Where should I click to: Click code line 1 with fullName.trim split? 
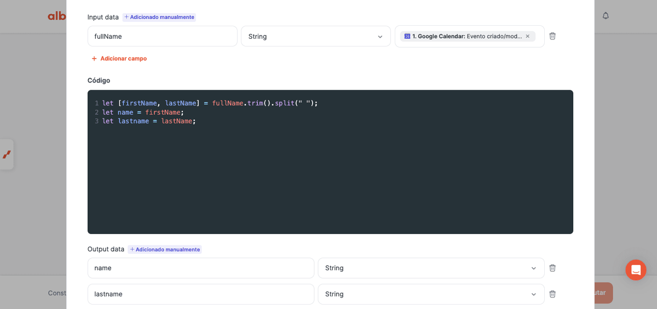point(210,103)
